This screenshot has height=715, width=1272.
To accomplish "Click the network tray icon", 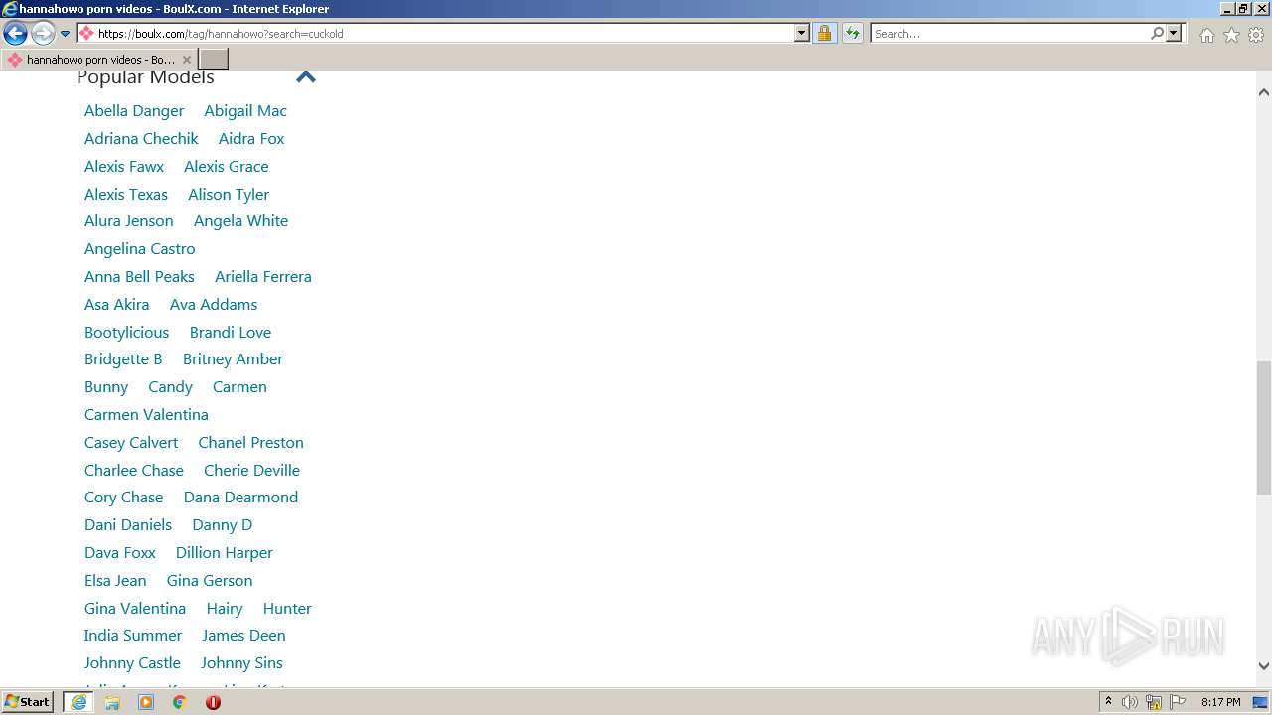I will point(1154,702).
